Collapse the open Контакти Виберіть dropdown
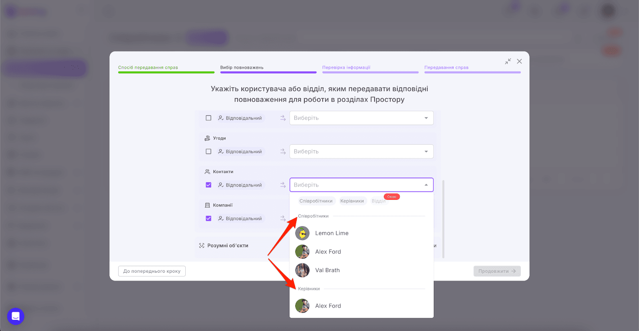This screenshot has width=639, height=331. [361, 185]
